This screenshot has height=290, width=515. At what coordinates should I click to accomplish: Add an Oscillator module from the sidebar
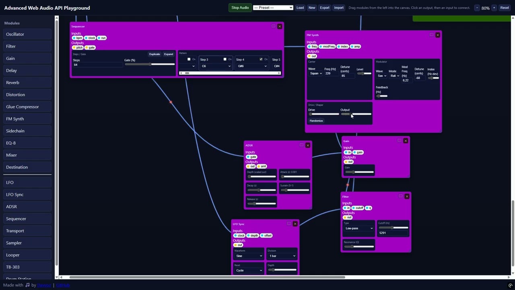27,34
